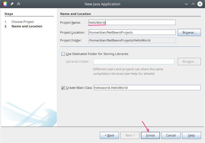Select the Project Folder read-only field
Viewport: 205px width, 143px height.
pyautogui.click(x=132, y=40)
